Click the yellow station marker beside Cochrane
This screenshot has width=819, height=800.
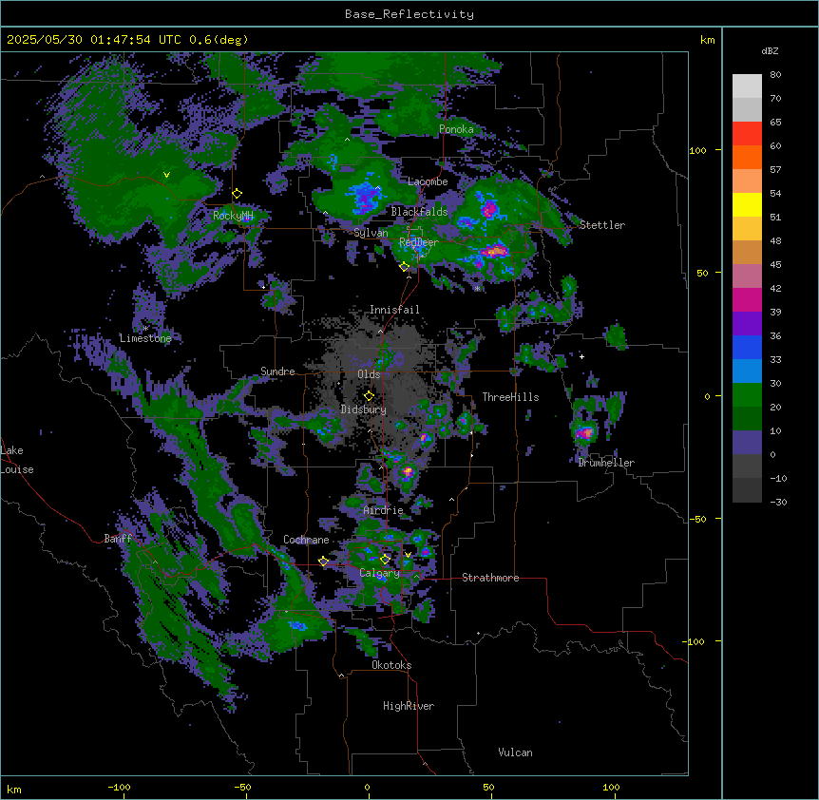[x=323, y=562]
